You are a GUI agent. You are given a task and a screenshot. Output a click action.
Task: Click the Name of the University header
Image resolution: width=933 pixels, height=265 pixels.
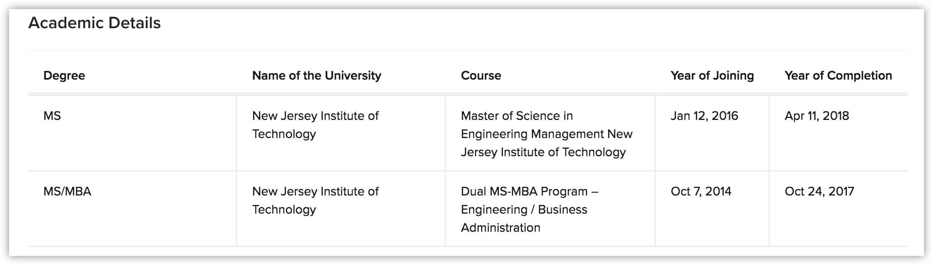tap(317, 76)
